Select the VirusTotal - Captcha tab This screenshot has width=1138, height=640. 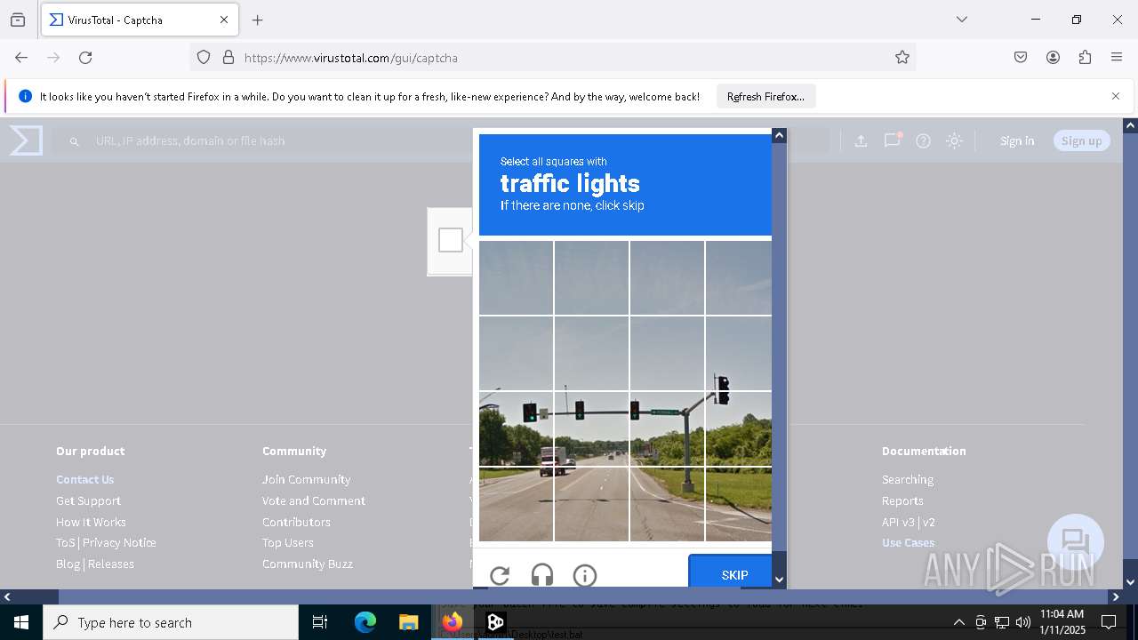coord(139,20)
